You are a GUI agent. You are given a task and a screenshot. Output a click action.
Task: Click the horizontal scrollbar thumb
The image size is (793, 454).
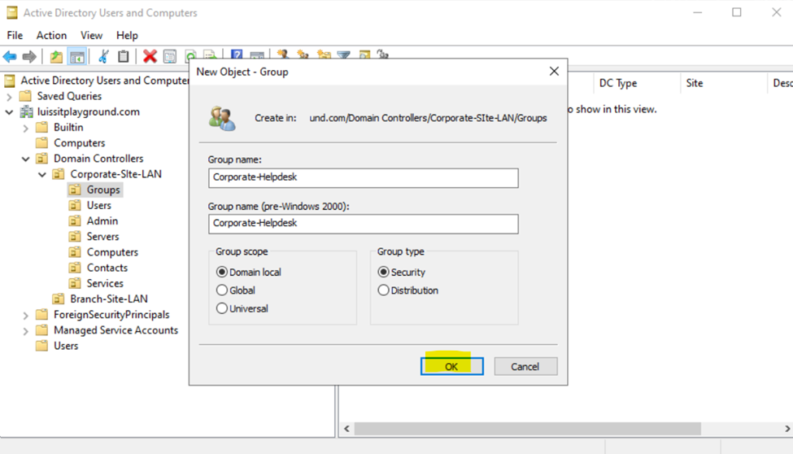(528, 429)
